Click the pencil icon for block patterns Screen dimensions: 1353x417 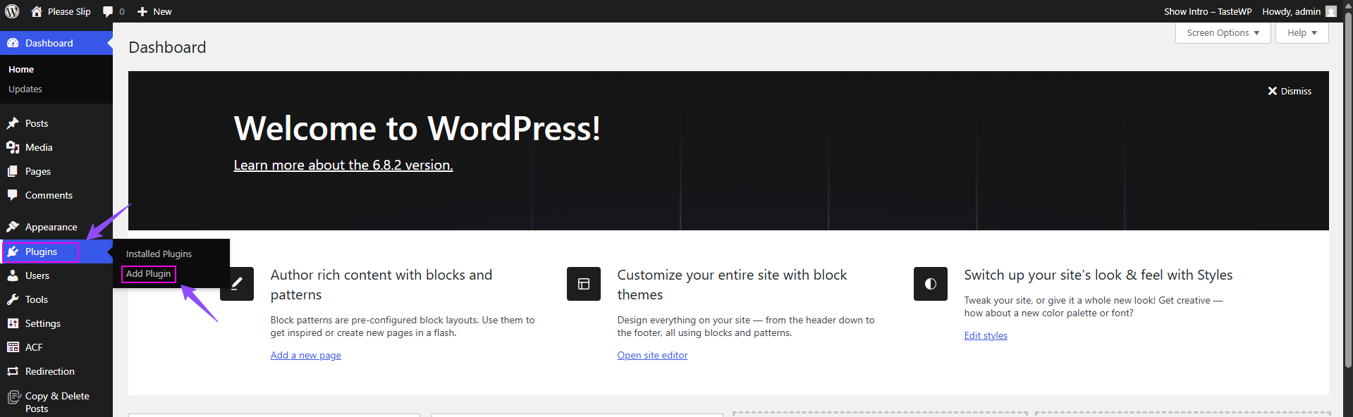[237, 284]
